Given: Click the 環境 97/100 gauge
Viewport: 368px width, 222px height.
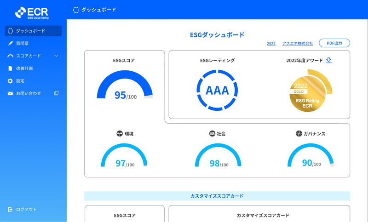Looking at the screenshot, I should (x=124, y=155).
